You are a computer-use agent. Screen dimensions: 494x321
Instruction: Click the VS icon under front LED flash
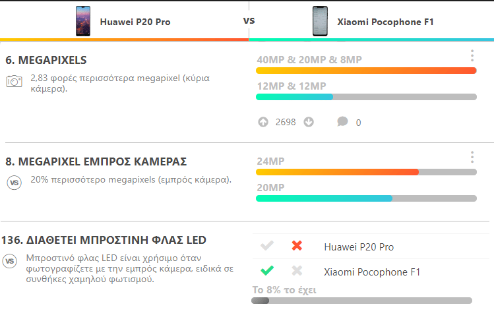[10, 261]
